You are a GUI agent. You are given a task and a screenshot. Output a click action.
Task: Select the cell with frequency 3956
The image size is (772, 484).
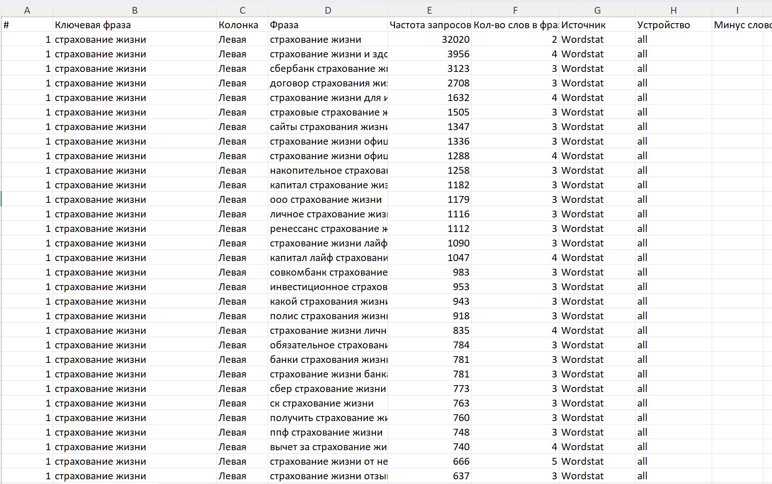[429, 54]
